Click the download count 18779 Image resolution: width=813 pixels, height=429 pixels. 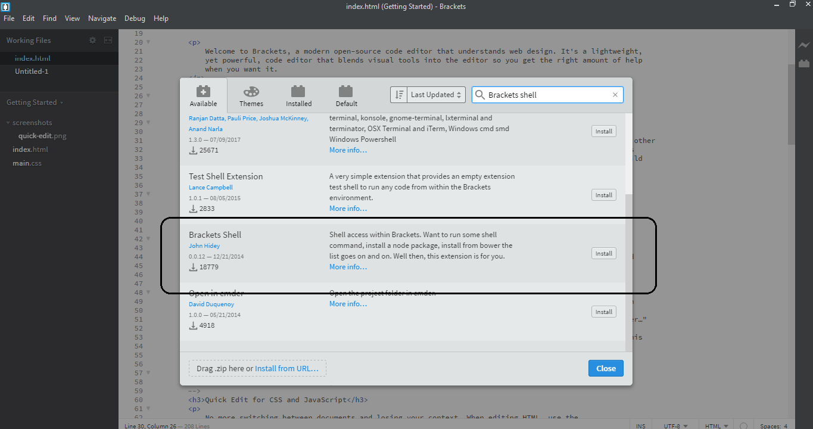pos(209,267)
